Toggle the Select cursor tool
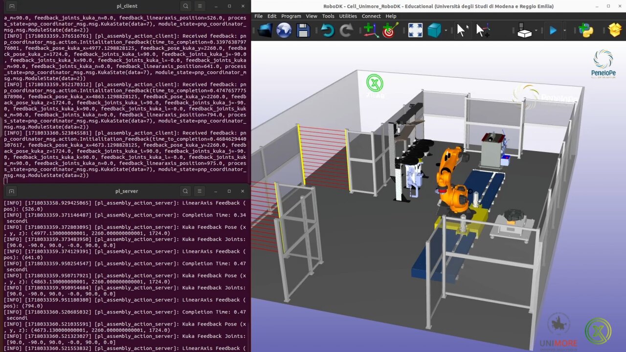This screenshot has height=352, width=626. pos(461,31)
